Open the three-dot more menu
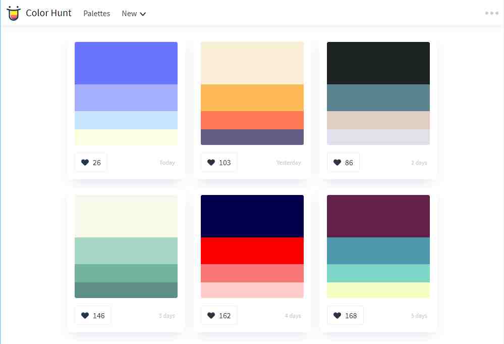Viewport: 504px width, 344px height. (x=492, y=13)
